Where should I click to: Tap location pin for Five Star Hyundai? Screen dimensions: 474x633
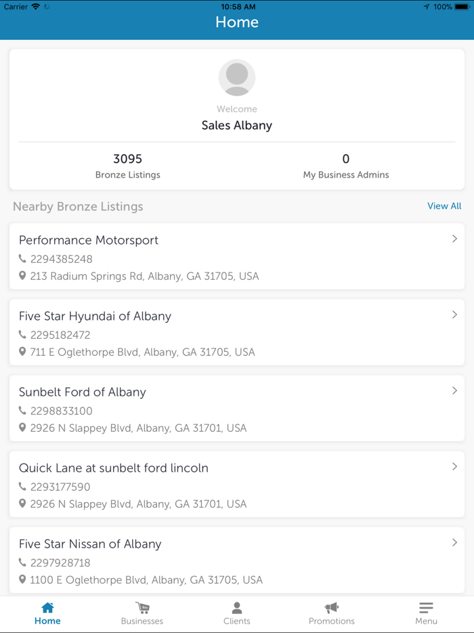(22, 352)
